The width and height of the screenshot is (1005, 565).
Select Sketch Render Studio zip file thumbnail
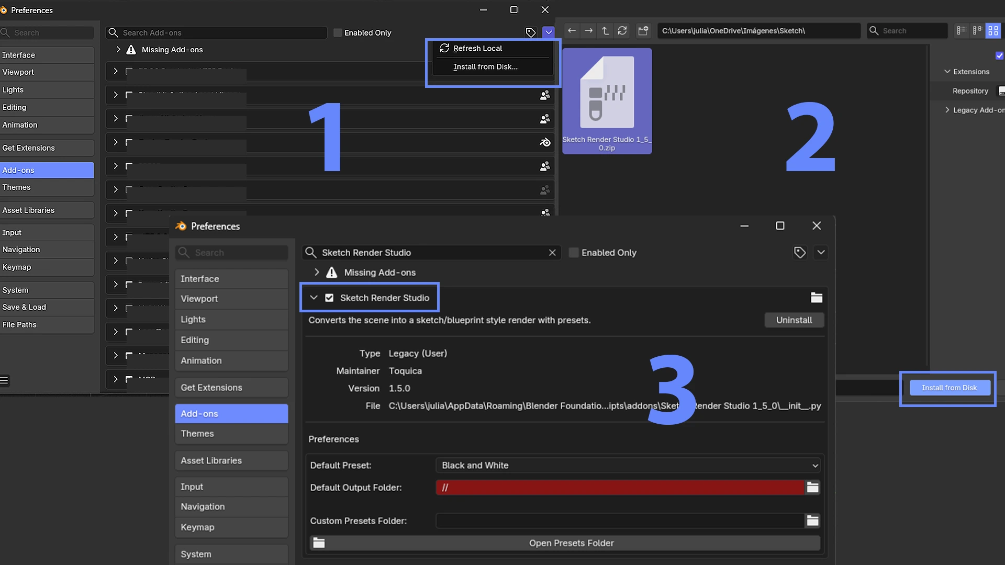tap(607, 101)
